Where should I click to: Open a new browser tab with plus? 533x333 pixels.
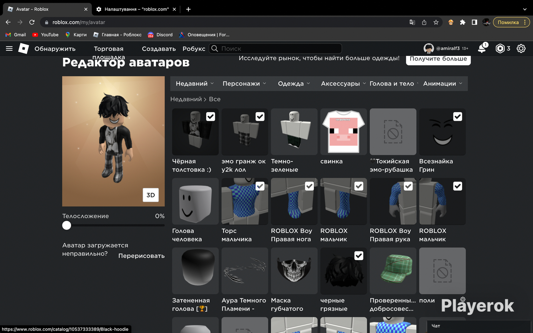[x=188, y=9]
